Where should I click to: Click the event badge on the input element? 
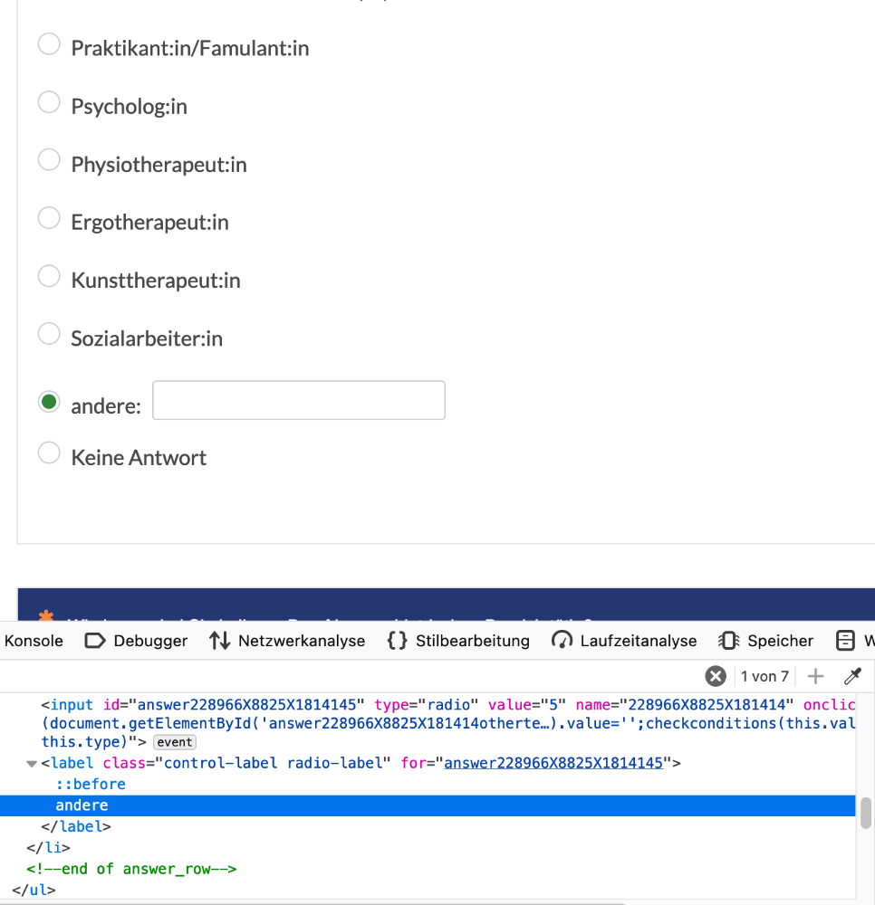(x=175, y=742)
